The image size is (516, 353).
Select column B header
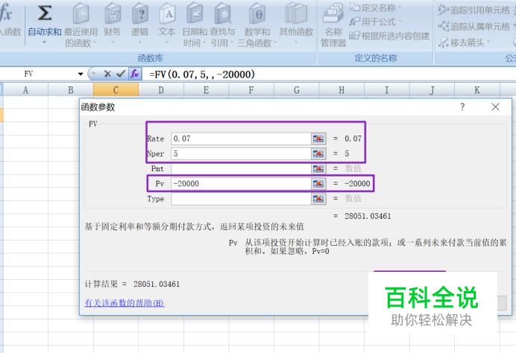click(x=71, y=89)
